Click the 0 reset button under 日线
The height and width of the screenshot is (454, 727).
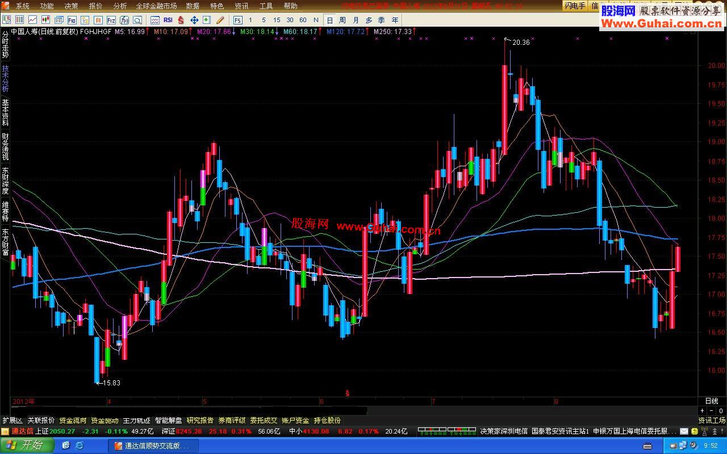tap(721, 411)
